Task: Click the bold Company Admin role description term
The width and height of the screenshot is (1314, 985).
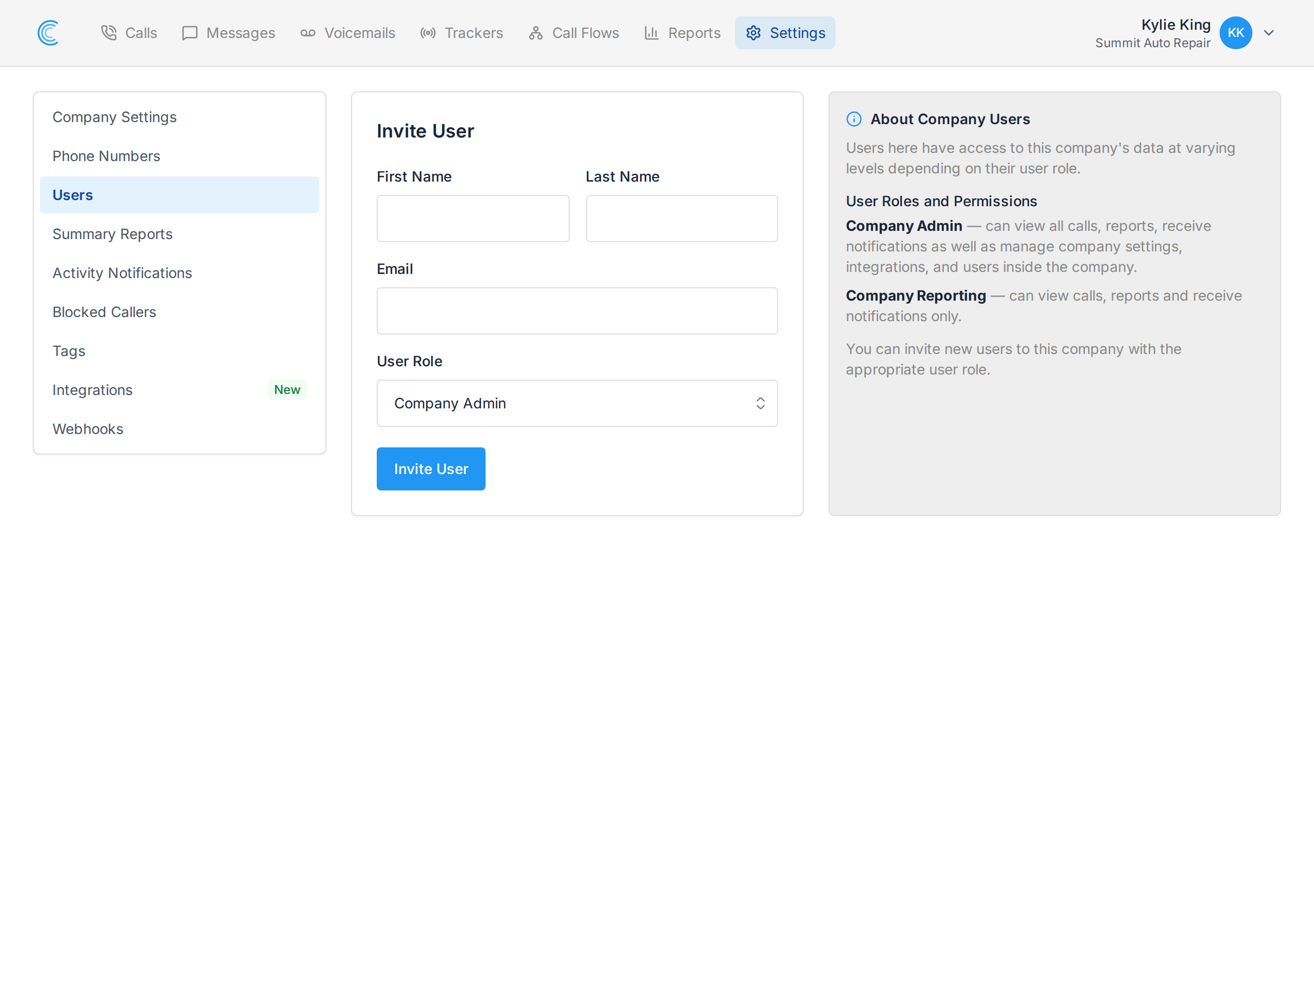Action: pos(903,226)
